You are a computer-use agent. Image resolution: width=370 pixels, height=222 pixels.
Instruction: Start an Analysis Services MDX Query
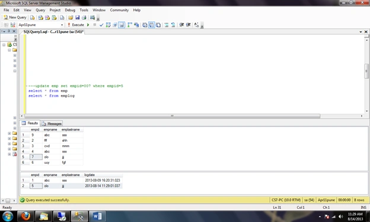[x=40, y=17]
